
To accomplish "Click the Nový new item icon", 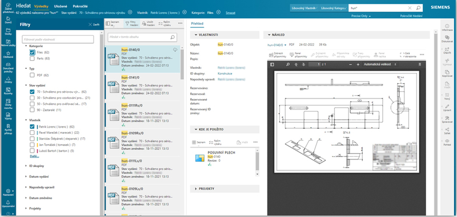I will pyautogui.click(x=447, y=96).
